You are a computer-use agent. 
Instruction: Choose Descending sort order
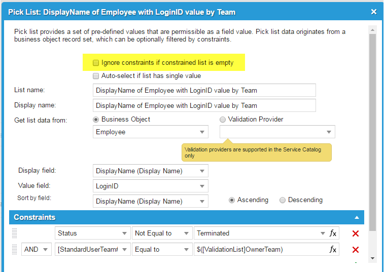pos(283,200)
